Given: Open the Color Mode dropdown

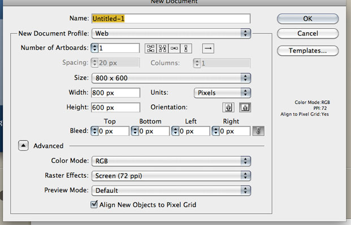Looking at the screenshot, I should point(171,161).
